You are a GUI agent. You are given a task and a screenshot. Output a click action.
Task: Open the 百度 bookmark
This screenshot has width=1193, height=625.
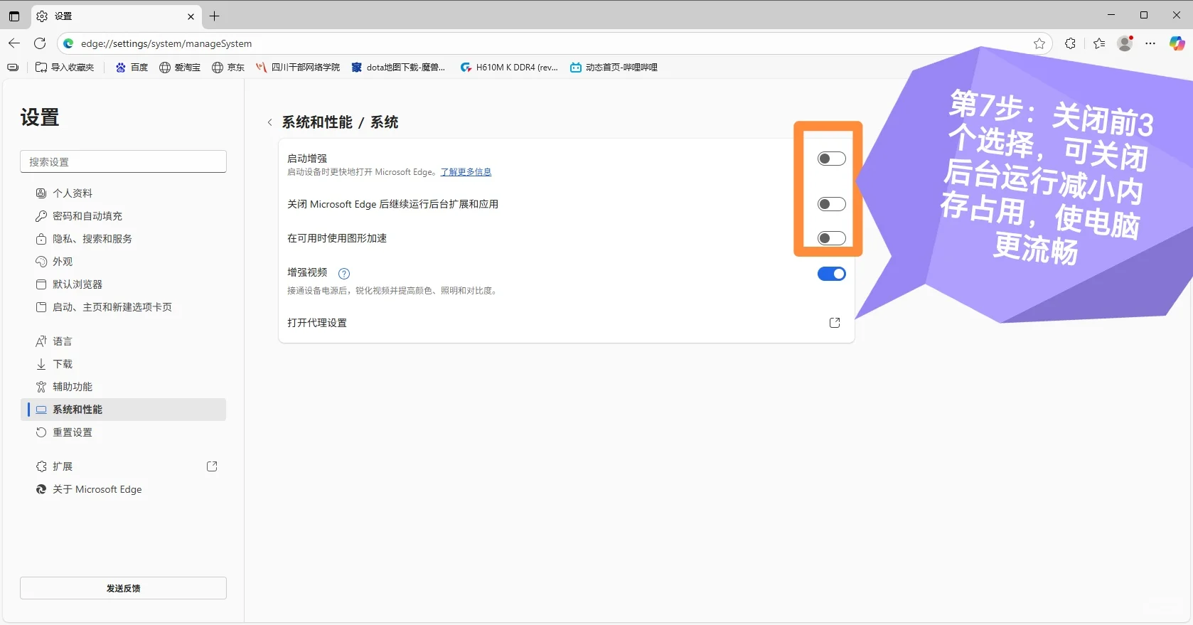(x=132, y=68)
